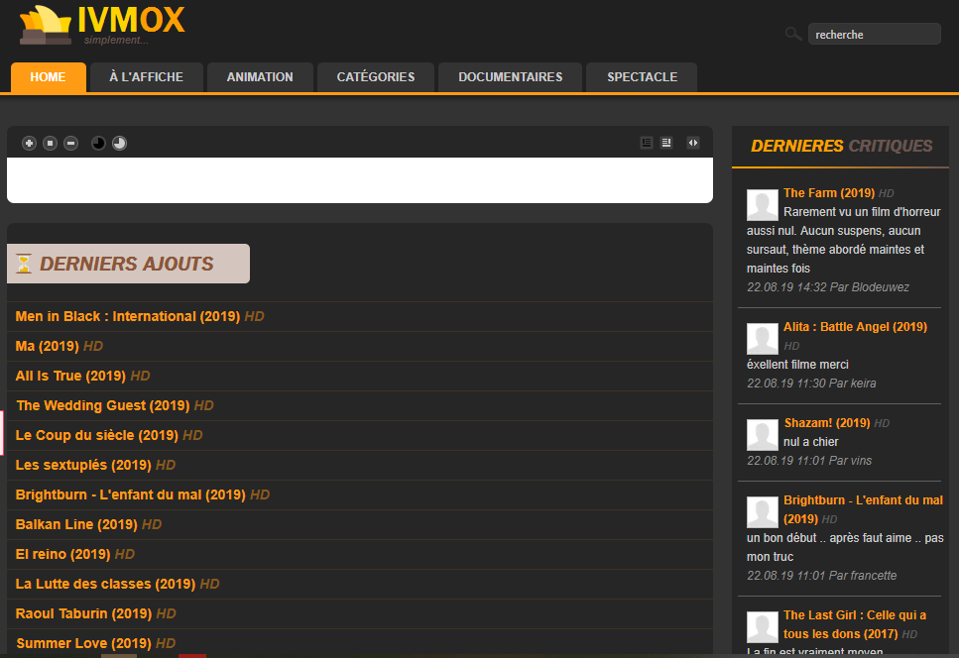
Task: Open The Last Girl (2017) review title
Action: tap(855, 624)
